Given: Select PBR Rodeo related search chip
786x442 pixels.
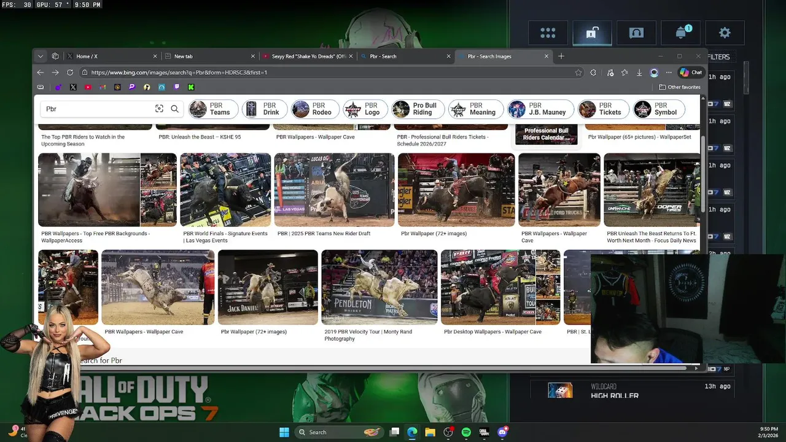Looking at the screenshot, I should click(315, 109).
